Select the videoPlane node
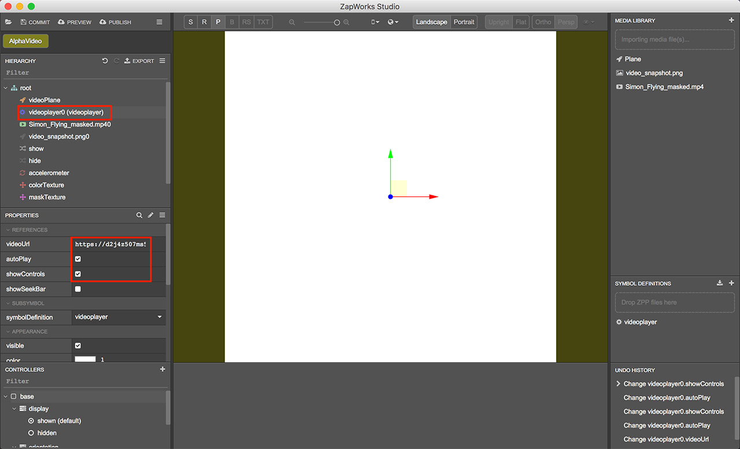The width and height of the screenshot is (740, 449). tap(44, 100)
